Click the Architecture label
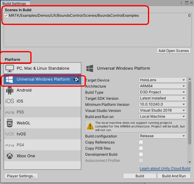Viewport: 194px width, 184px height. [95, 86]
